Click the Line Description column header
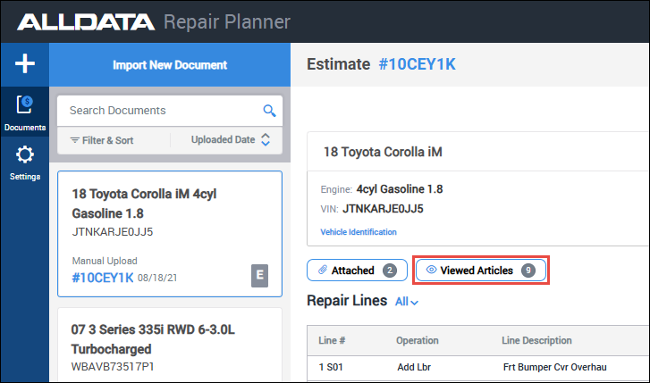This screenshot has width=650, height=383. tap(536, 340)
